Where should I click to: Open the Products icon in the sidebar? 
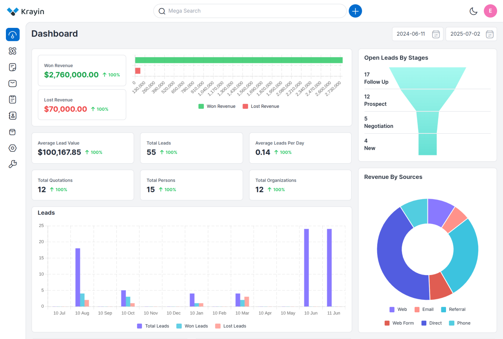click(x=13, y=132)
